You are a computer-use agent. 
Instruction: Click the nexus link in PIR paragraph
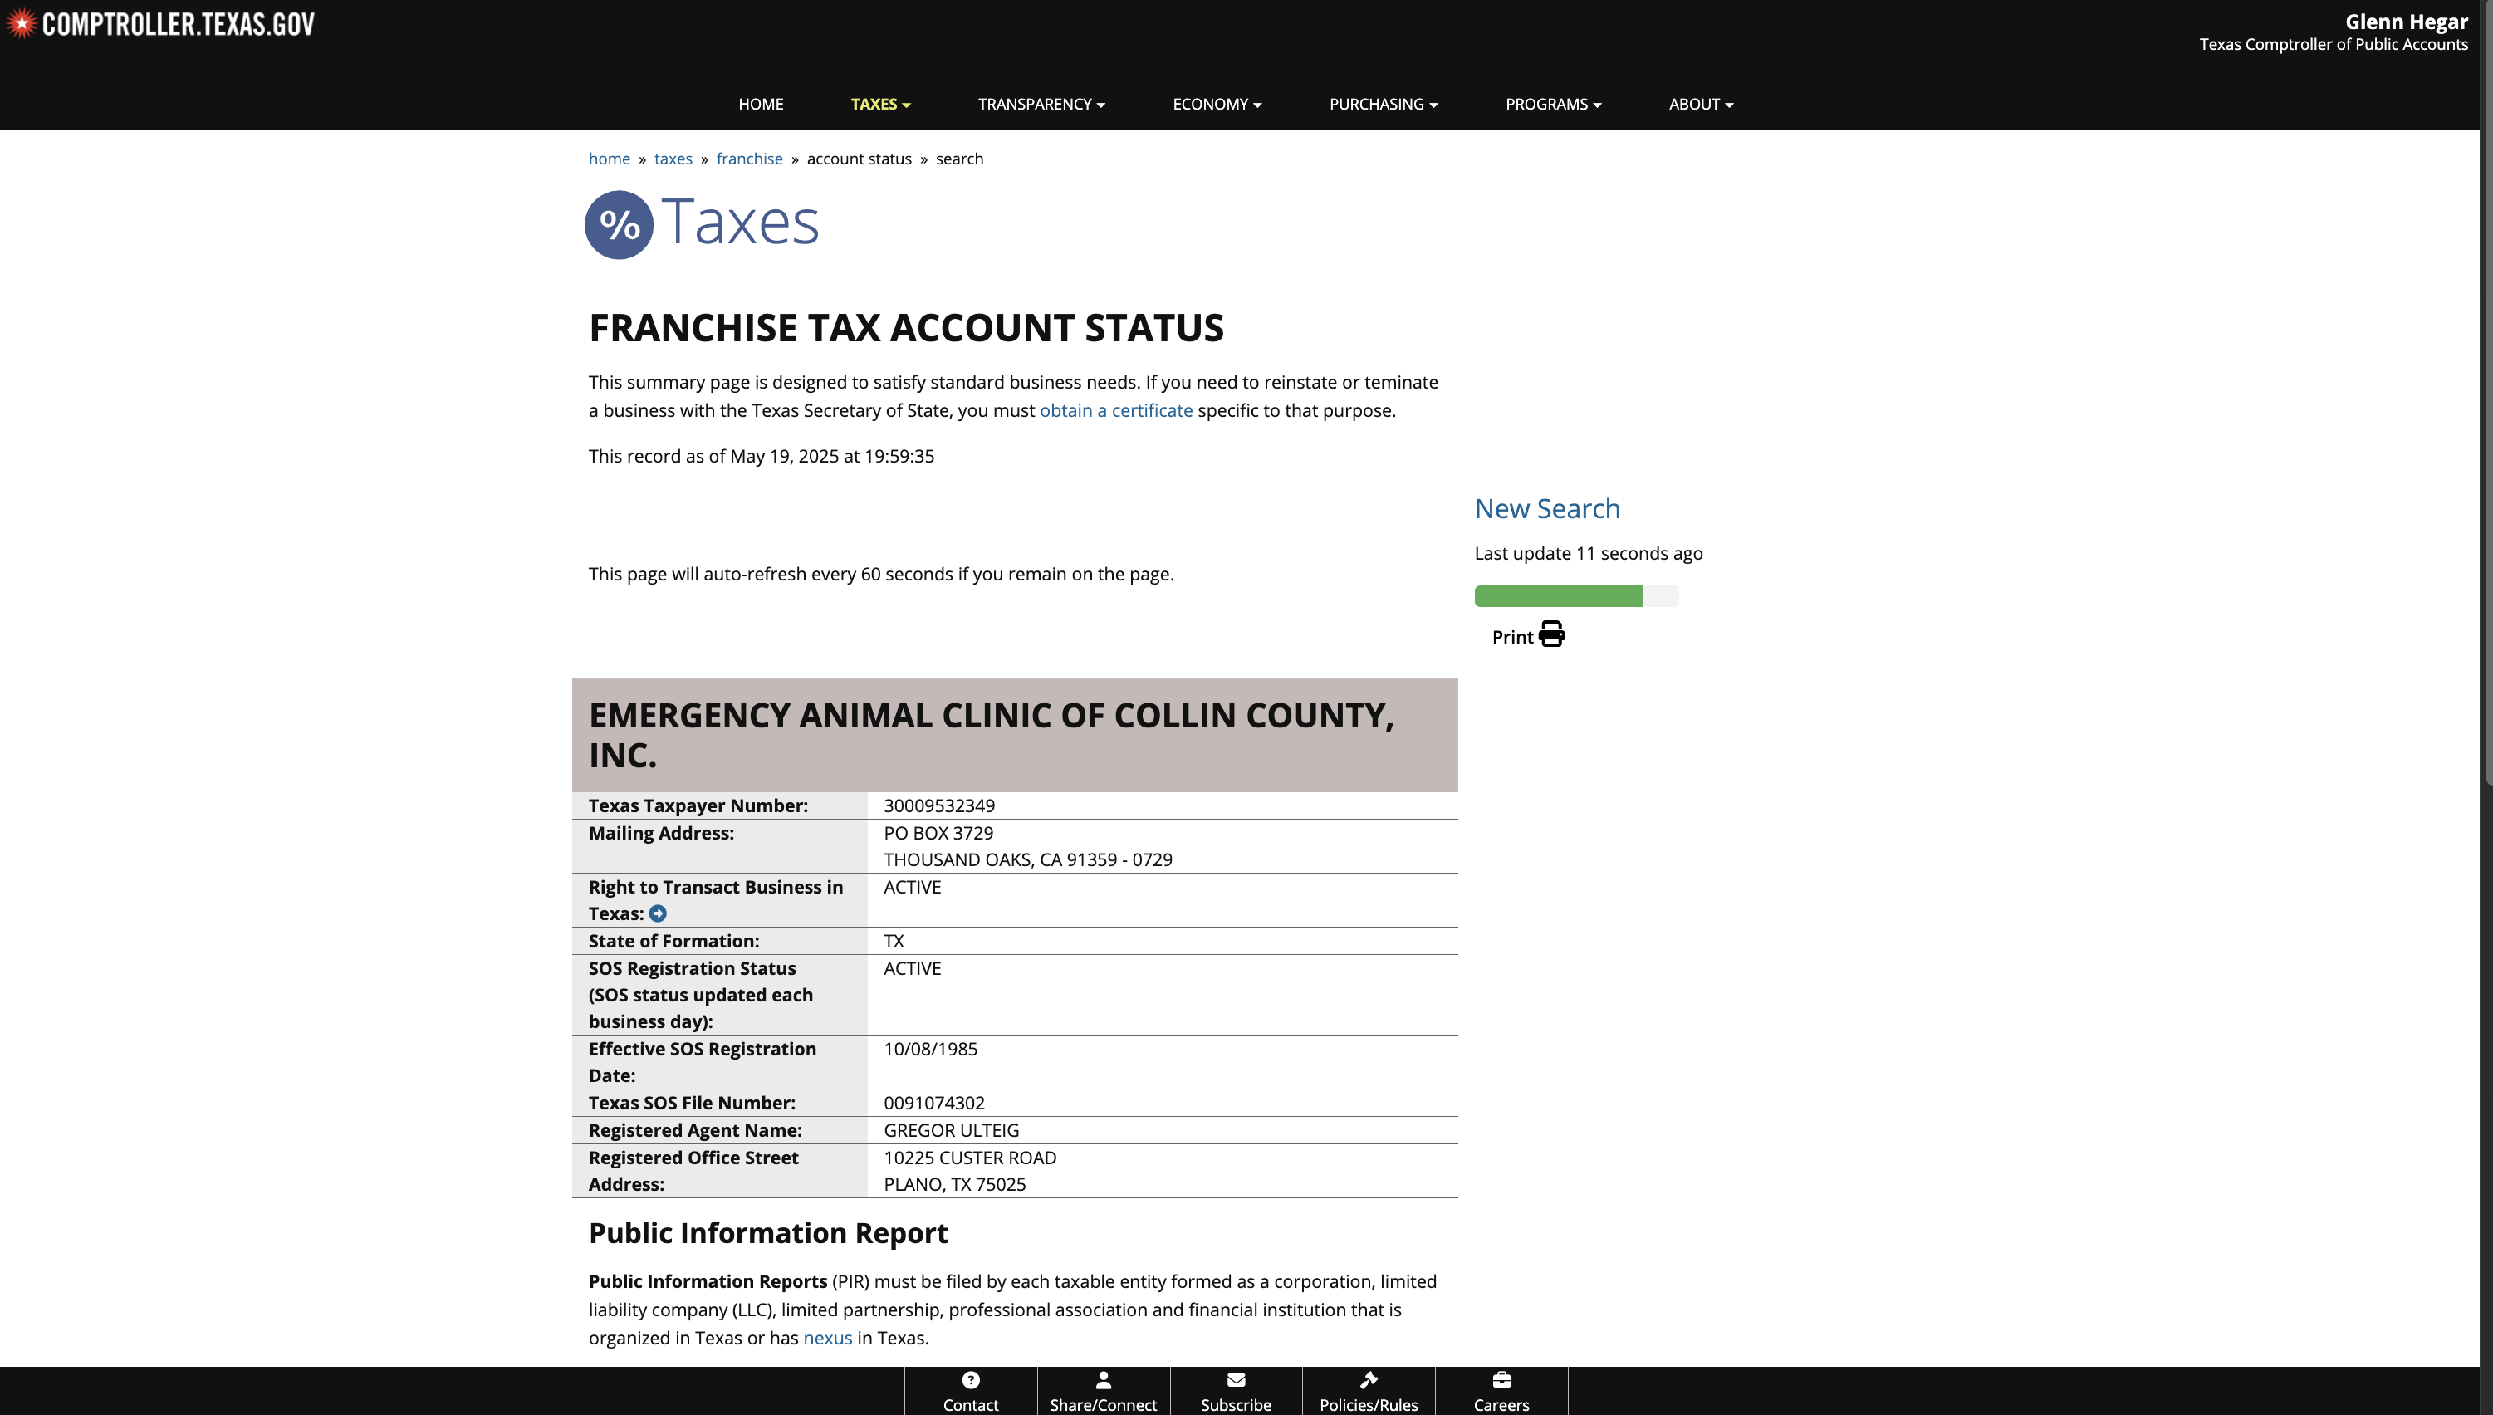coord(827,1339)
